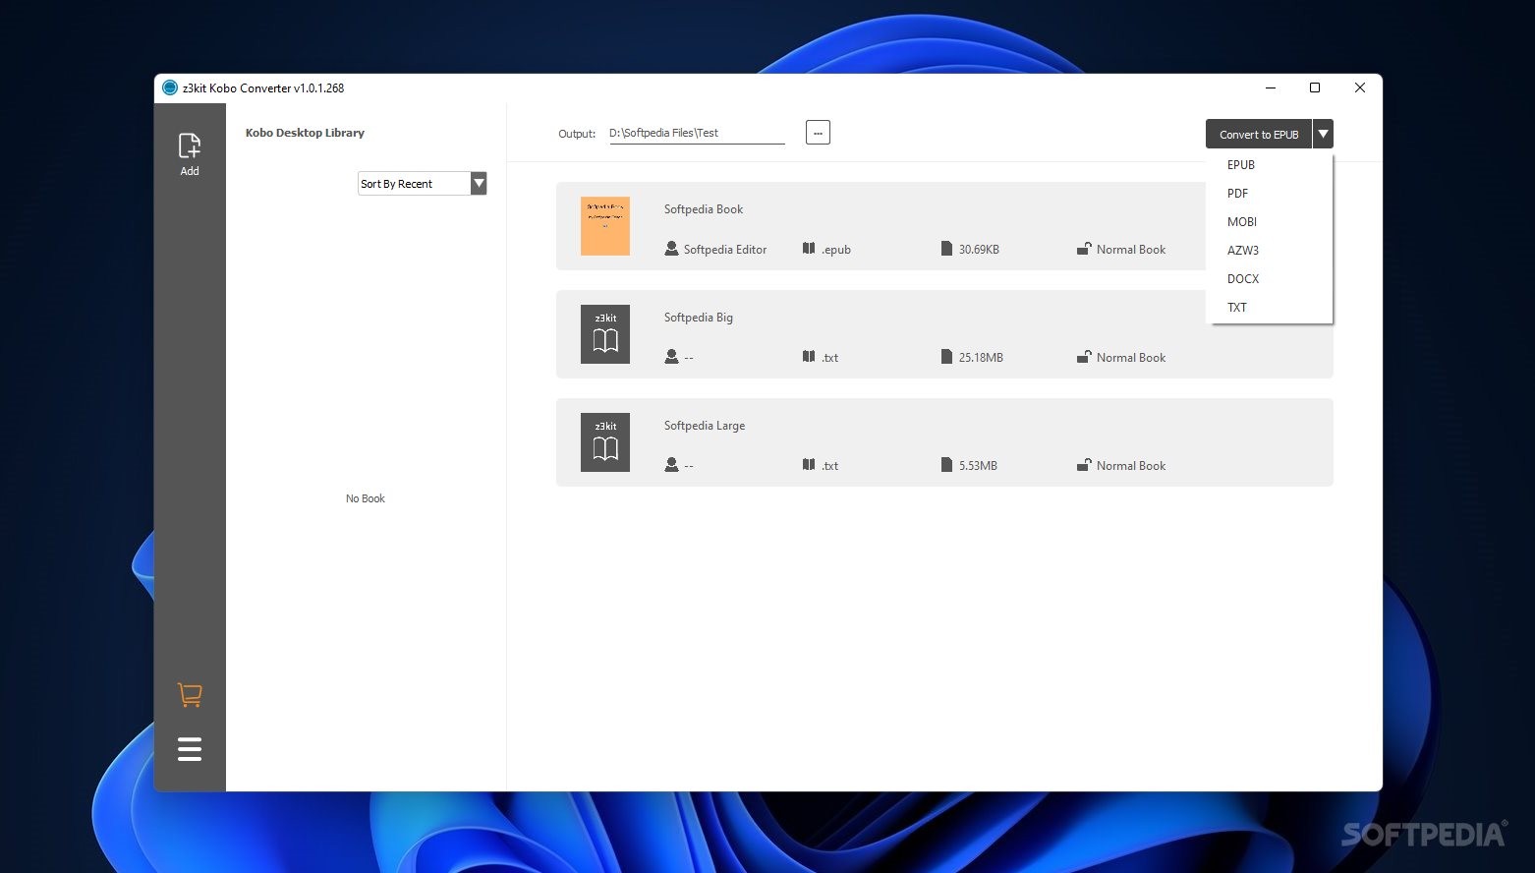The image size is (1535, 873).
Task: Click the author icon of Softpedia Large
Action: 671,465
